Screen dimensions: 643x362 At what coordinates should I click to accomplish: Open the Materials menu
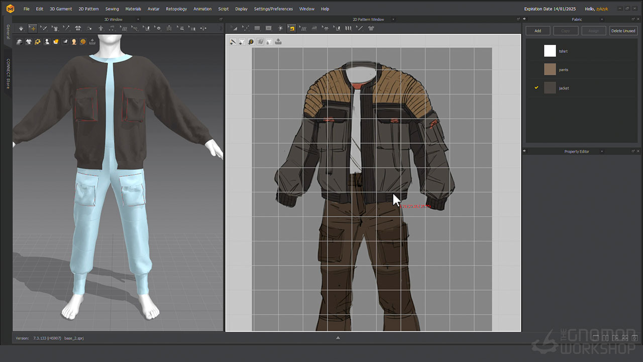(133, 9)
